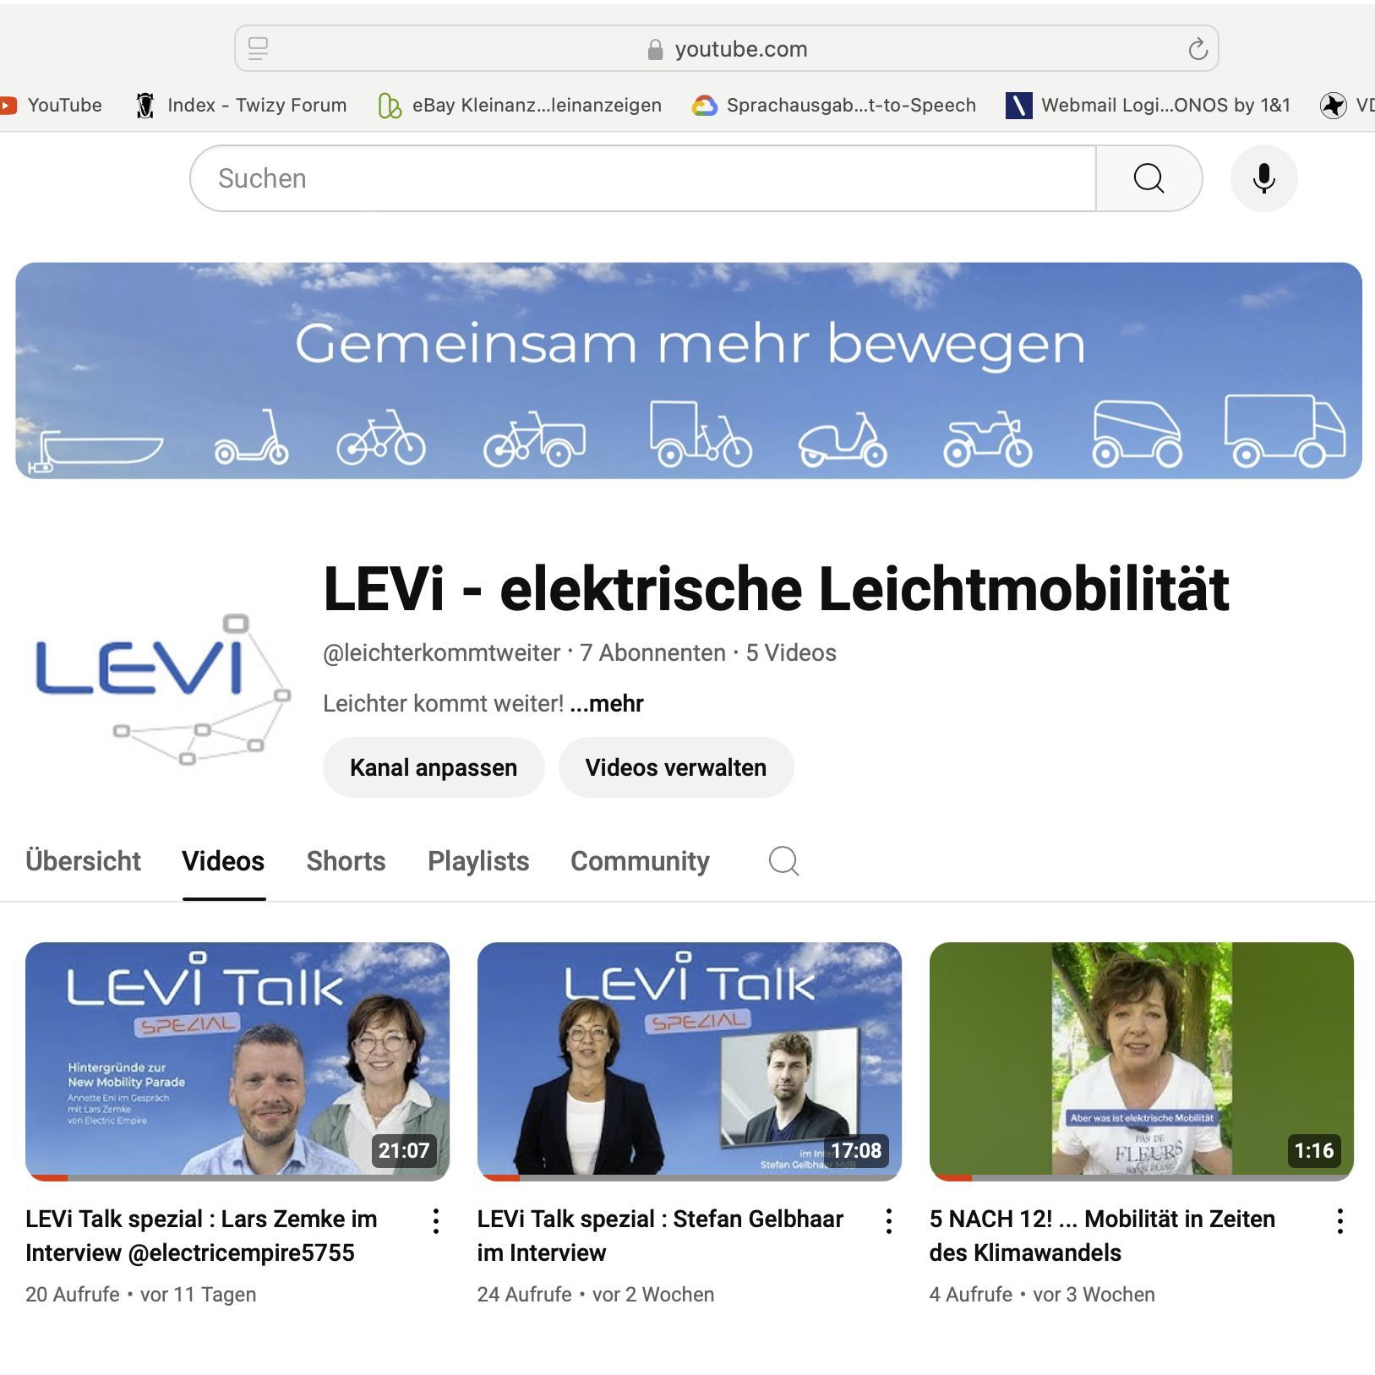Open the eBay Kleinanzeigen bookmark
Screen dimensions: 1375x1375
tap(521, 105)
